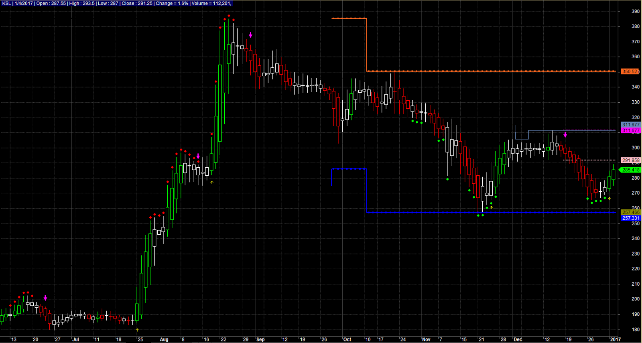Click the yellow up arrow near Aug 16 candles
The width and height of the screenshot is (642, 343).
(212, 183)
